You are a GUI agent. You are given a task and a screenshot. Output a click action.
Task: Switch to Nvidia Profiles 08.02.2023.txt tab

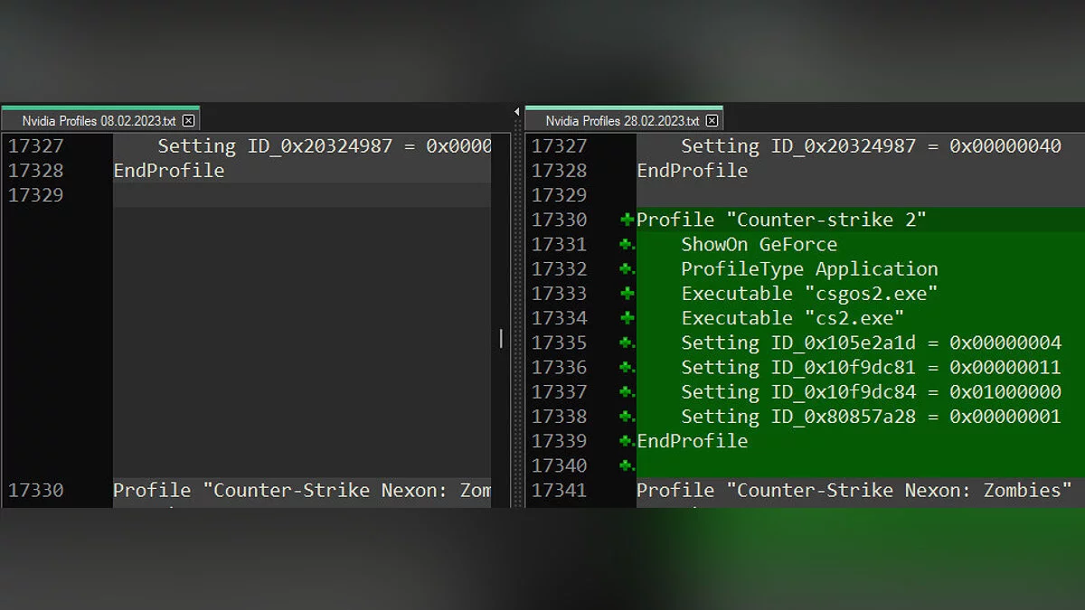click(x=99, y=120)
